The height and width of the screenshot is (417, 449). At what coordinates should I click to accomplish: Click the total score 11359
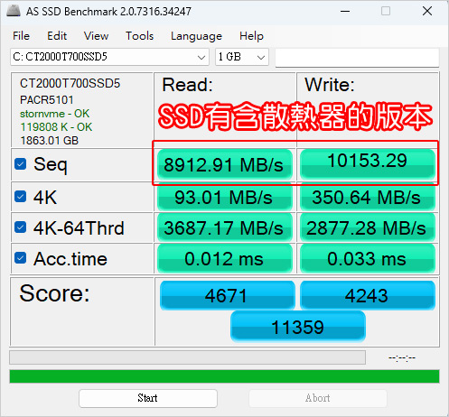tap(298, 327)
